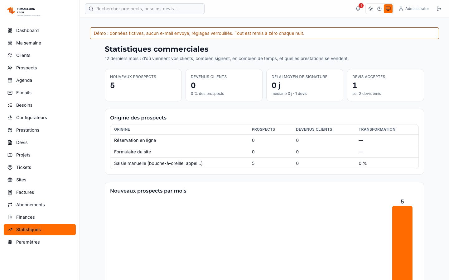449x280 pixels.
Task: Click the Configurateurs sliders icon
Action: coord(10,118)
